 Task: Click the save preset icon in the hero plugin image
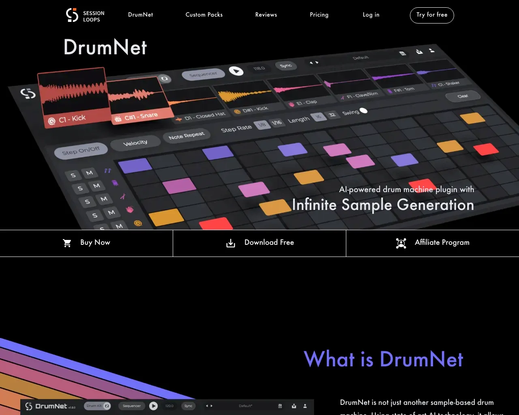402,53
